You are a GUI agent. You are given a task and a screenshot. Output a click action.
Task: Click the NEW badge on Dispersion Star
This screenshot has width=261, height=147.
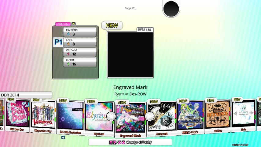(x=36, y=100)
